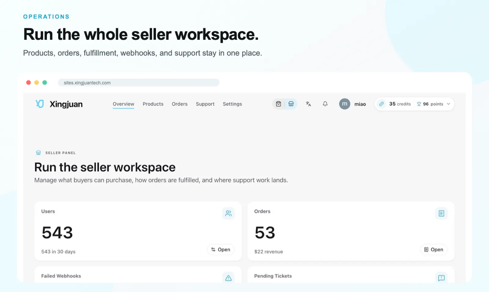
Task: Expand the credits and points dropdown chevron
Action: 448,104
